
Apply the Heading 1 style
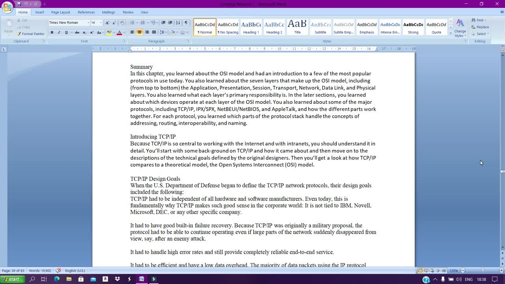click(251, 27)
